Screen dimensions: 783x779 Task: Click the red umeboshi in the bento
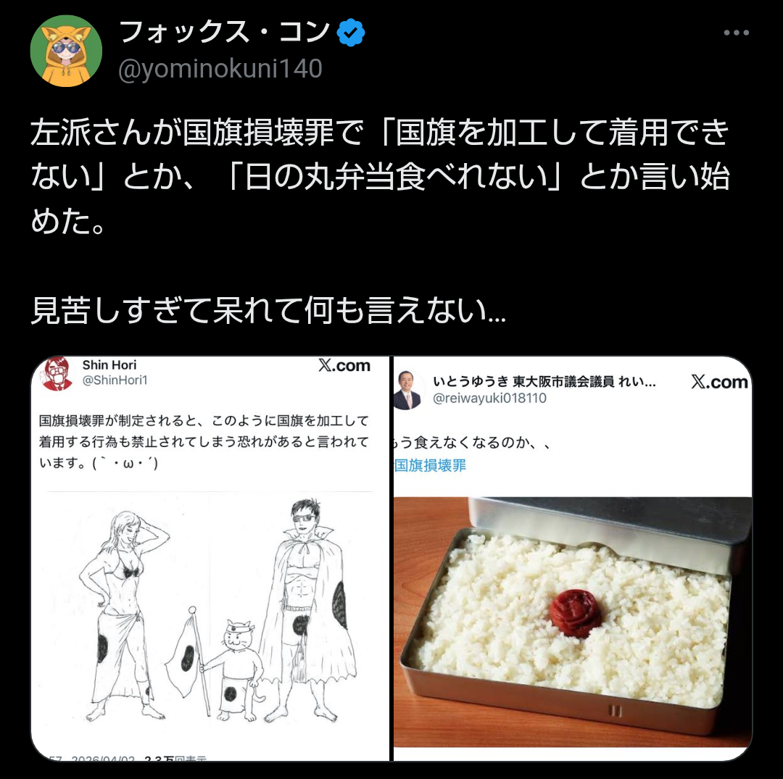575,613
